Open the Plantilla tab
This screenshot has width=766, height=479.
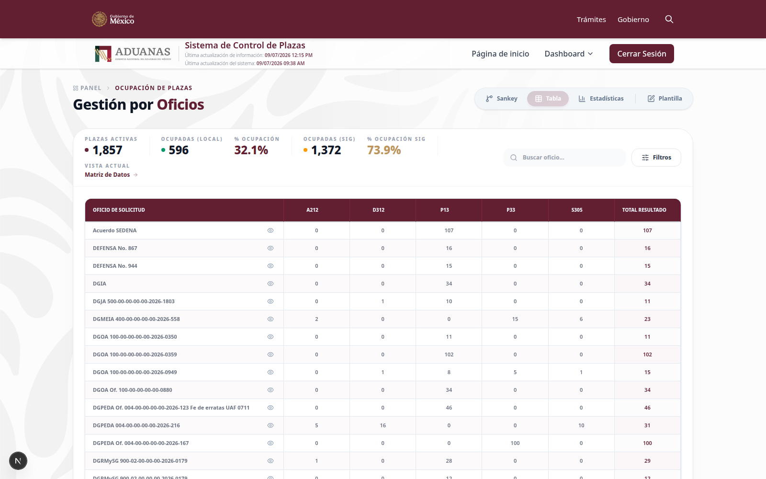(665, 99)
